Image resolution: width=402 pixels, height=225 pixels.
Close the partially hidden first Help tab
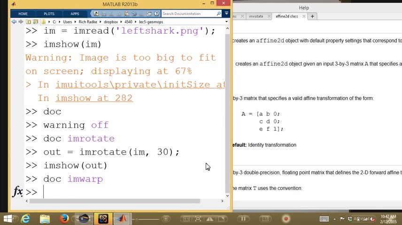coord(242,16)
